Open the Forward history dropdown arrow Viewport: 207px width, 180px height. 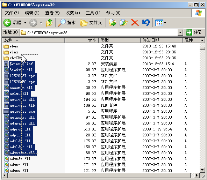[x=41, y=23]
